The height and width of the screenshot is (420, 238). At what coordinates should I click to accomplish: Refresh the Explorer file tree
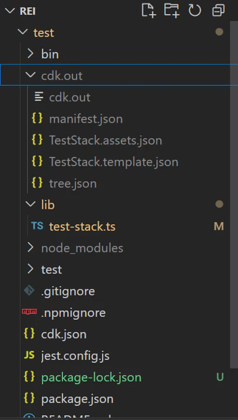(x=194, y=11)
